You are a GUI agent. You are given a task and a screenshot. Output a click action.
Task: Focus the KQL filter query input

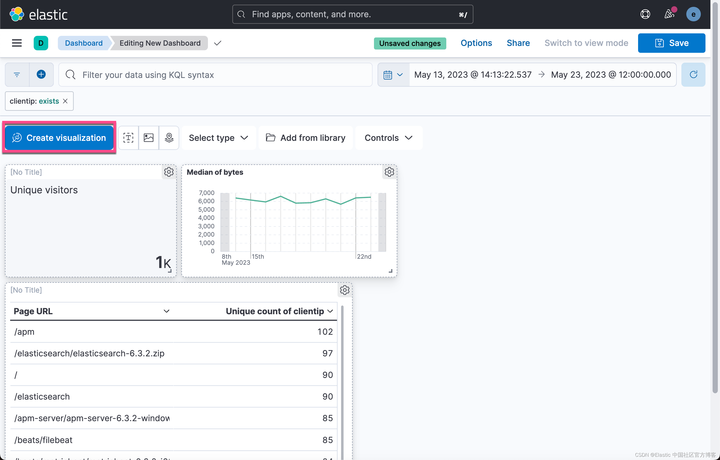(215, 75)
